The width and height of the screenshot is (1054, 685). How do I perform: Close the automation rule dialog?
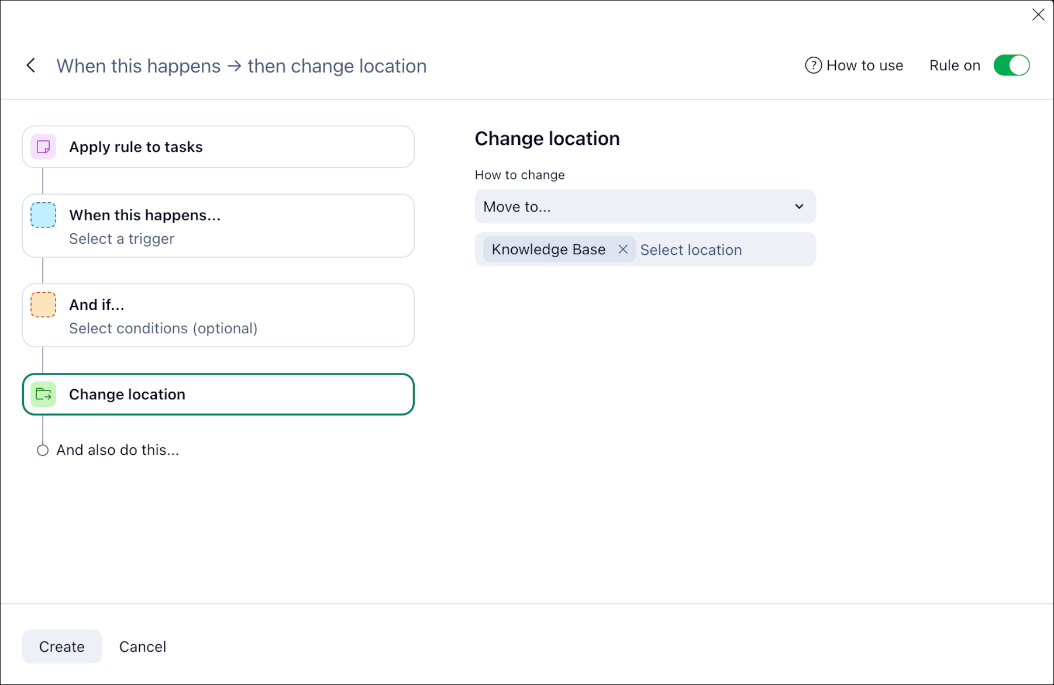(x=1038, y=15)
